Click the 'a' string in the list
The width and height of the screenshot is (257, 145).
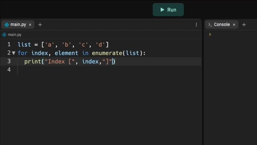pos(49,45)
